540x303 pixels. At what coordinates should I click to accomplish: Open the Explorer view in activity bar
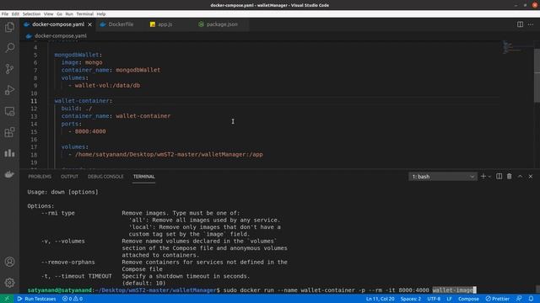click(9, 27)
